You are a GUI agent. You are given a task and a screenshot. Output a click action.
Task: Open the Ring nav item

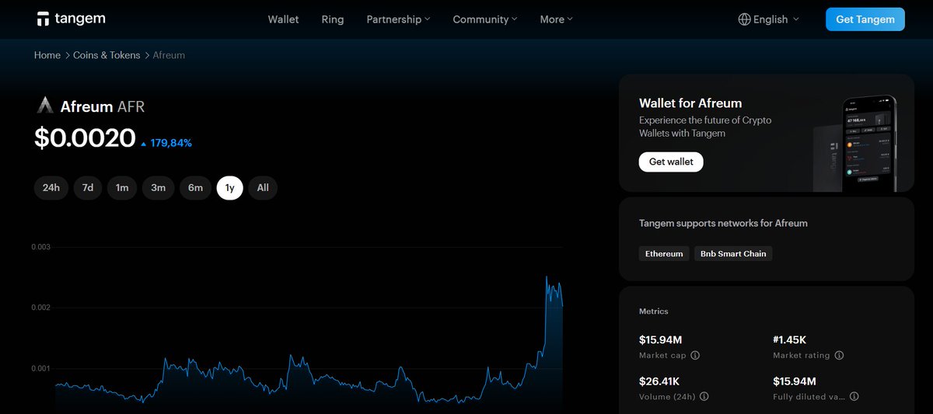[333, 19]
